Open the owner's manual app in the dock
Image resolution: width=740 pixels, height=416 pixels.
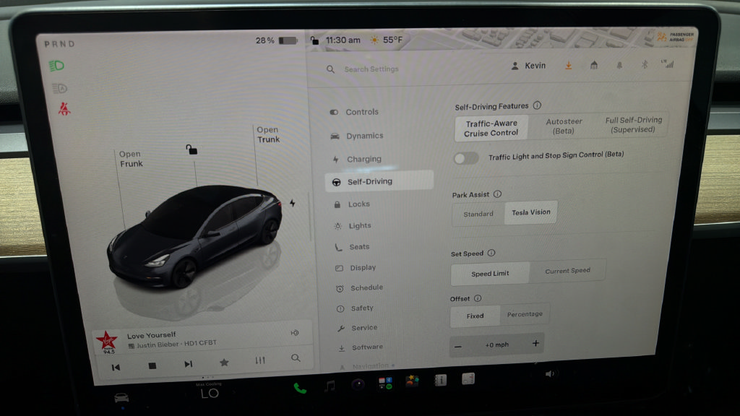pyautogui.click(x=440, y=380)
